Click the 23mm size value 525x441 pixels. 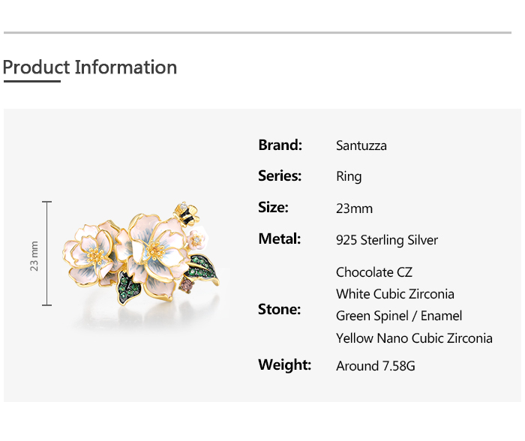point(354,208)
